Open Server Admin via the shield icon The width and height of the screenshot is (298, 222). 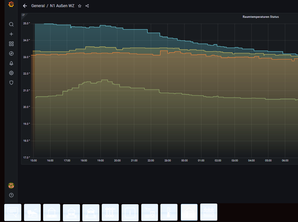click(11, 83)
